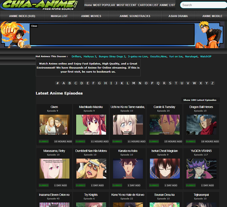227x207 pixels.
Task: Click SUBBED tag under Given
Action: 43,141
